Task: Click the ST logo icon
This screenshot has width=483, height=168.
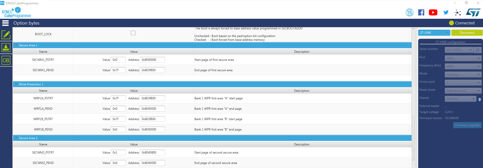Action: [473, 12]
